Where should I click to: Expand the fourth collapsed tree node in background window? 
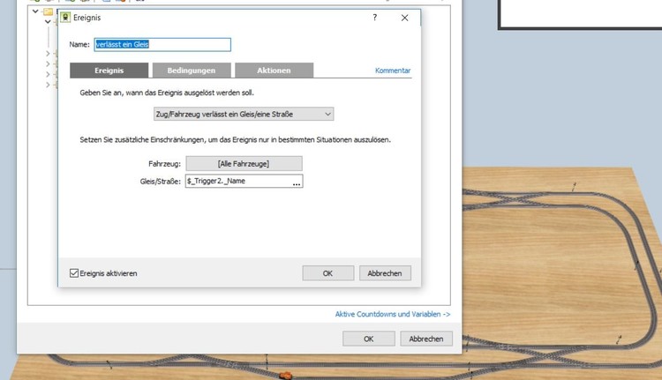point(48,85)
